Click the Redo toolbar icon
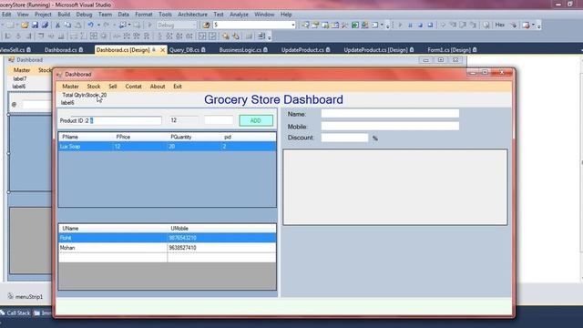This screenshot has height=328, width=583. point(106,25)
